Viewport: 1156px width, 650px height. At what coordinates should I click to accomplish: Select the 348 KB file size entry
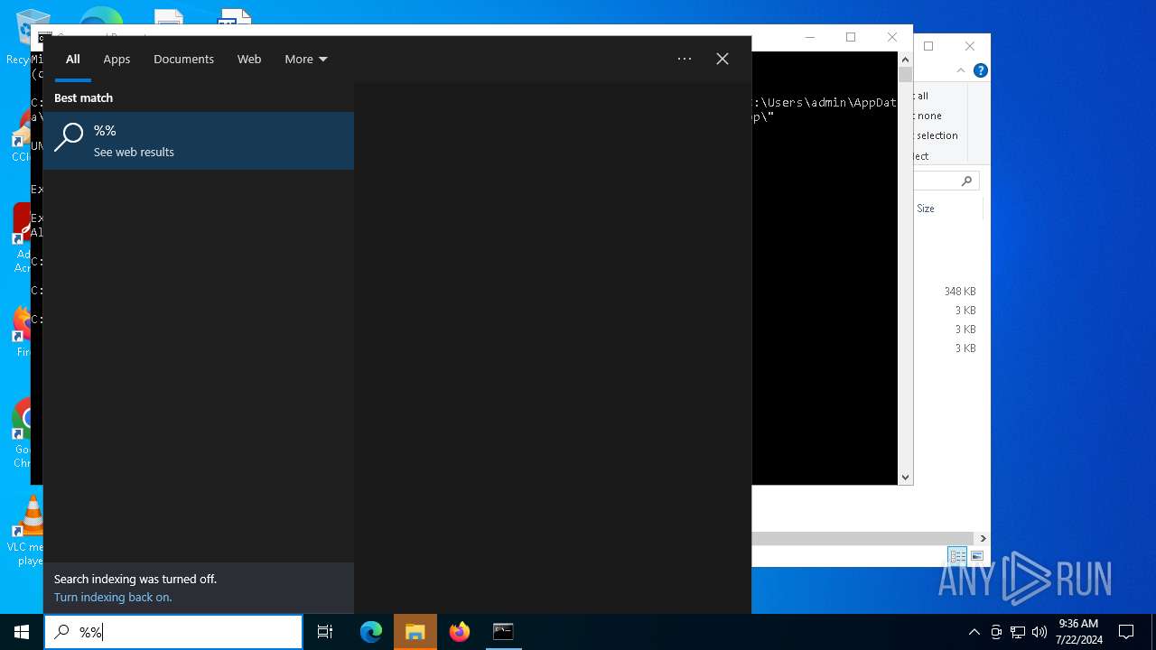959,292
